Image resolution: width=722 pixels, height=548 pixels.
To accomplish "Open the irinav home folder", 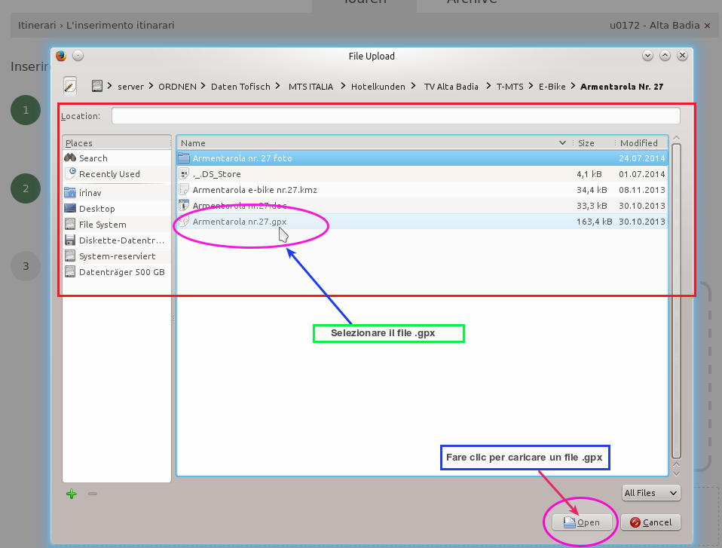I will [90, 192].
